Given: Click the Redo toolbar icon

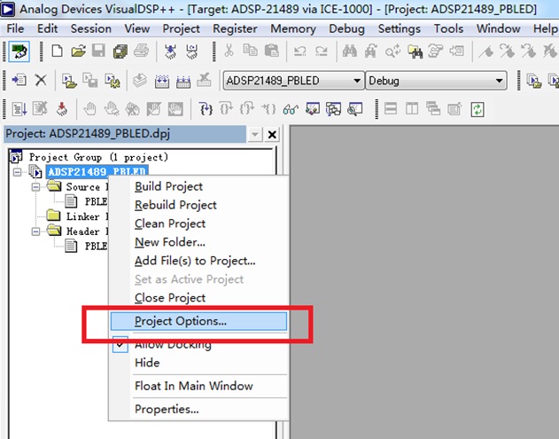Looking at the screenshot, I should point(322,51).
